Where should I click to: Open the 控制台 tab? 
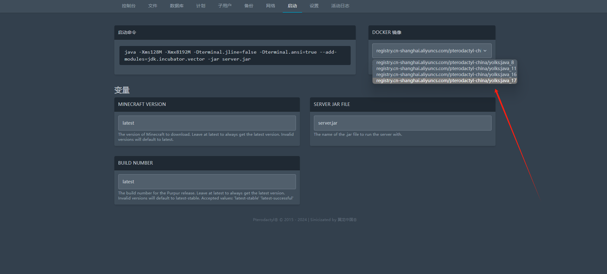tap(129, 6)
